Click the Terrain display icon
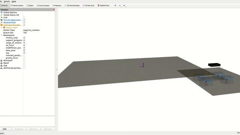 pyautogui.click(x=1, y=20)
